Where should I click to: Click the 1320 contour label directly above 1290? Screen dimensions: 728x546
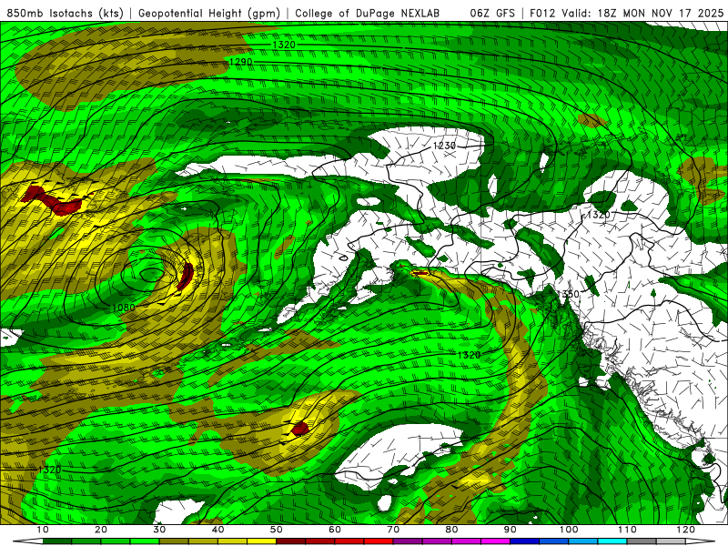284,45
